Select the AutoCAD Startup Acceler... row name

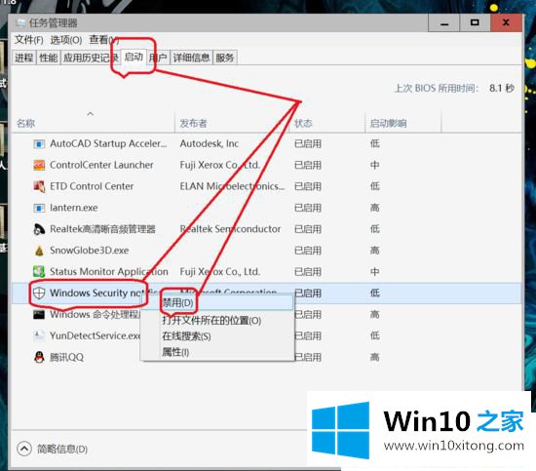[108, 143]
